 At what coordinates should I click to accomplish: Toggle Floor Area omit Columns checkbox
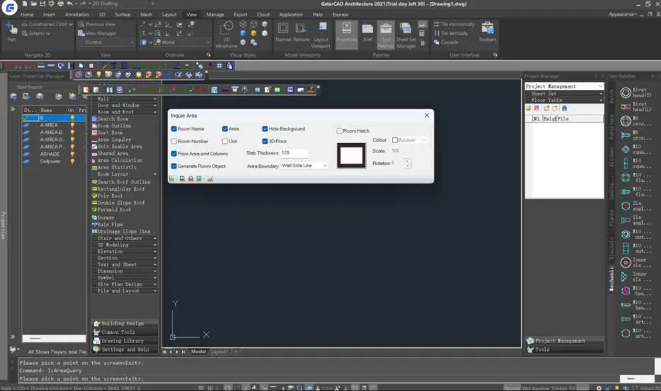[174, 154]
